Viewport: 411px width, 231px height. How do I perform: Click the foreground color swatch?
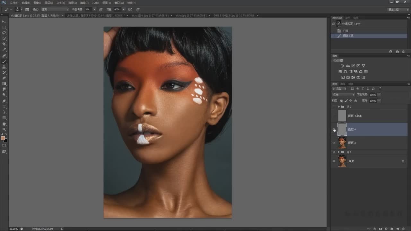click(x=3, y=138)
